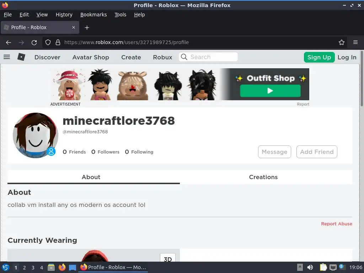Open the Robux page
This screenshot has height=273, width=364.
[162, 57]
